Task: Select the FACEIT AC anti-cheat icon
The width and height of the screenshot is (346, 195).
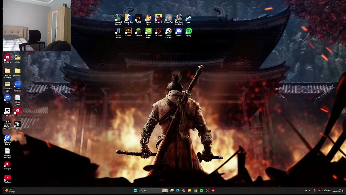Action: click(x=158, y=32)
